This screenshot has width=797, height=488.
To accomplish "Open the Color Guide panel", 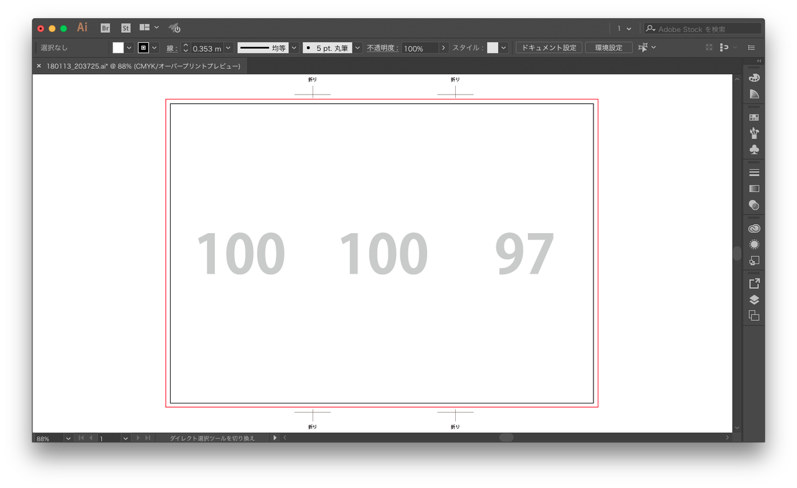I will point(753,93).
